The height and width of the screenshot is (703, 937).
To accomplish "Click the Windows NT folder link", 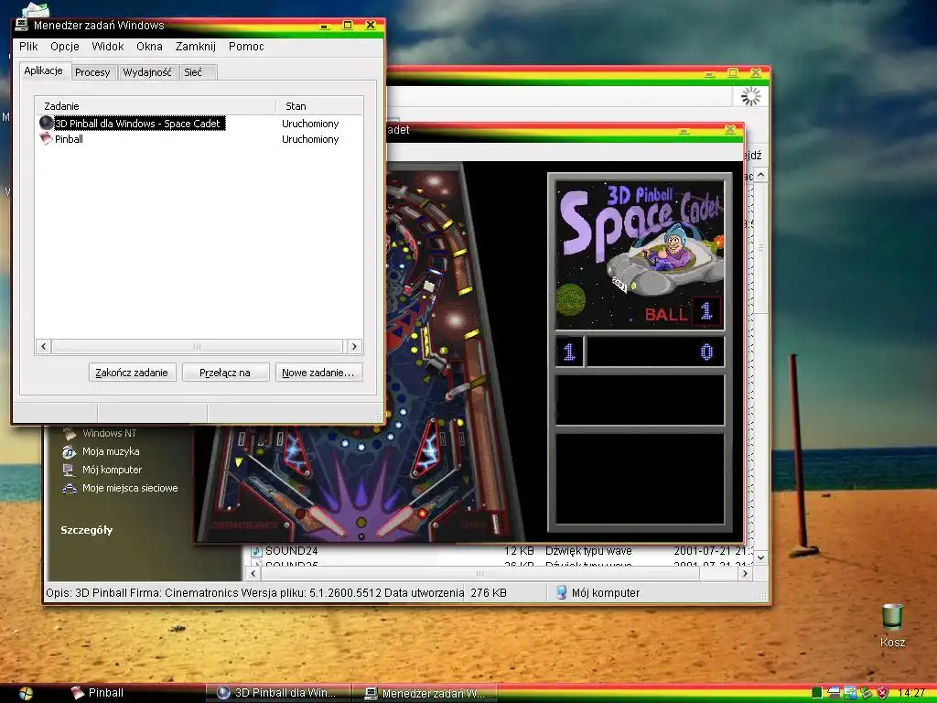I will (x=110, y=433).
